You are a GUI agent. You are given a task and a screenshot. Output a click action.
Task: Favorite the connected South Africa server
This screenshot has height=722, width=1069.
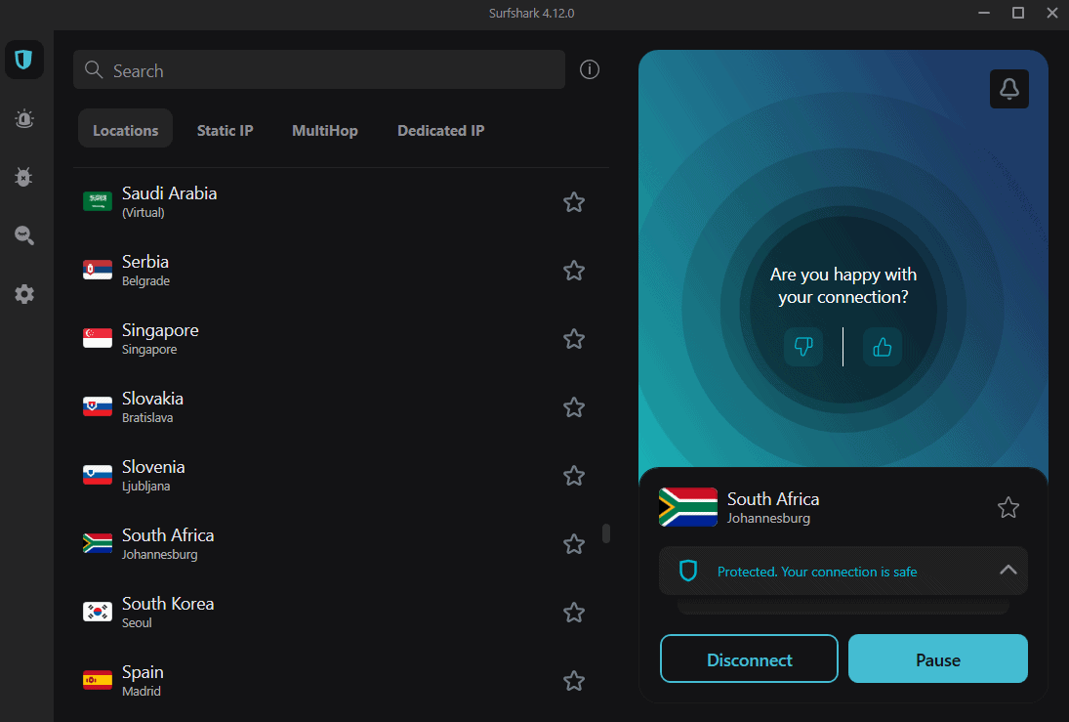(x=1007, y=507)
